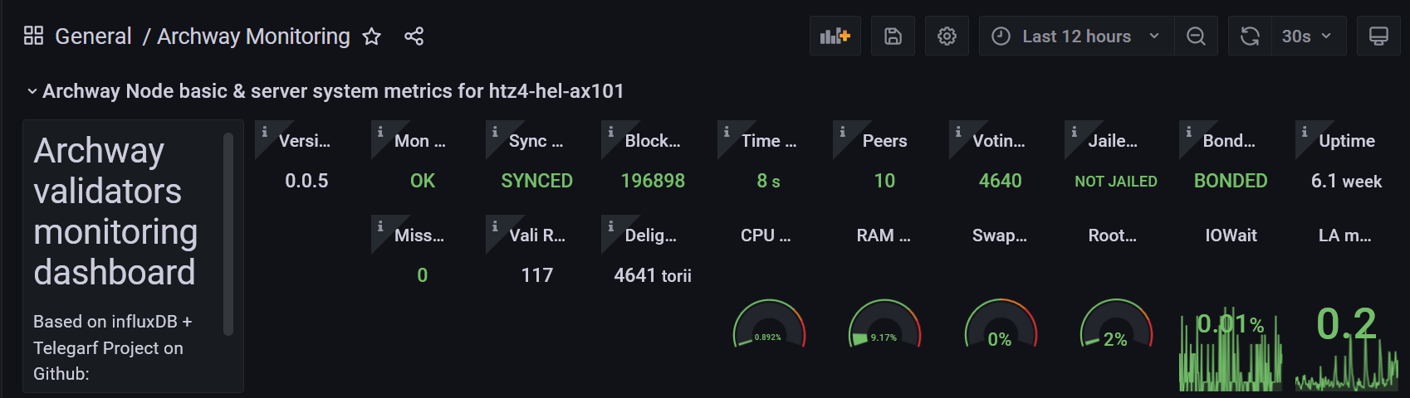Click the 4641 torii delegated value

pos(653,275)
